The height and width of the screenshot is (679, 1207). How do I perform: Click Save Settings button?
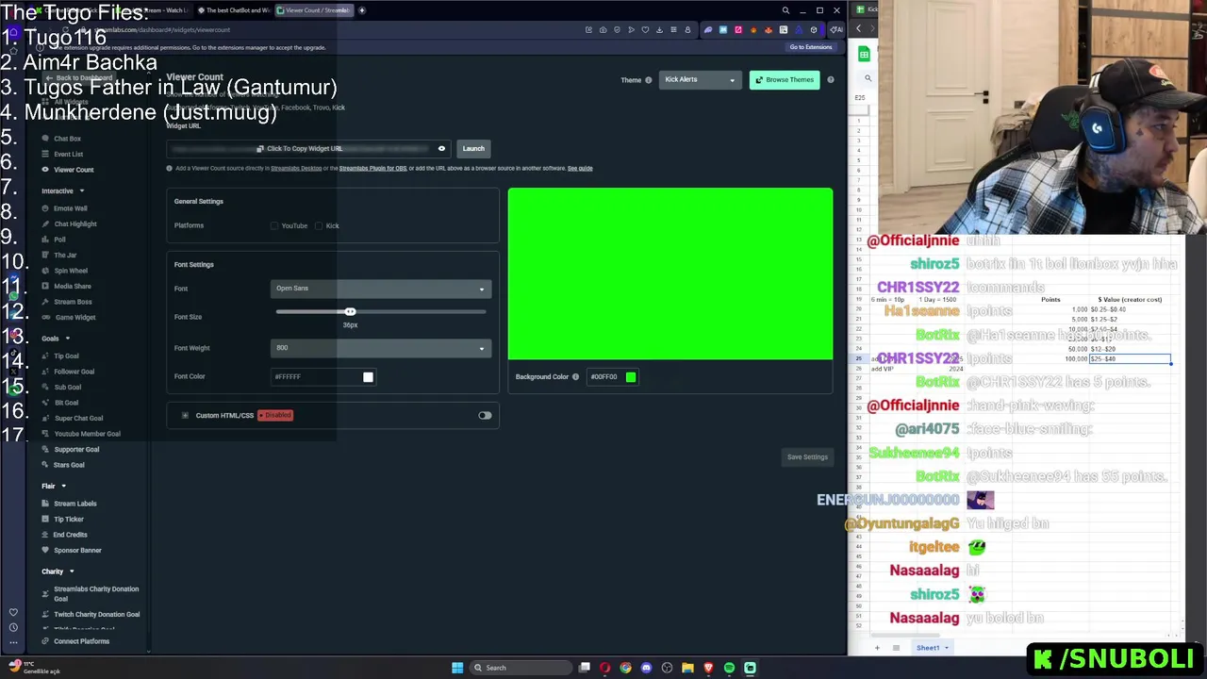point(807,457)
